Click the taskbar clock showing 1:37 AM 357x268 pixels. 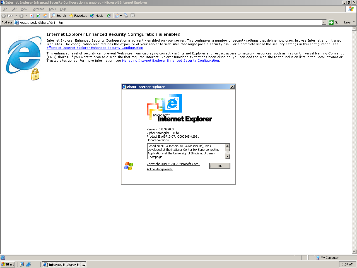(348, 264)
